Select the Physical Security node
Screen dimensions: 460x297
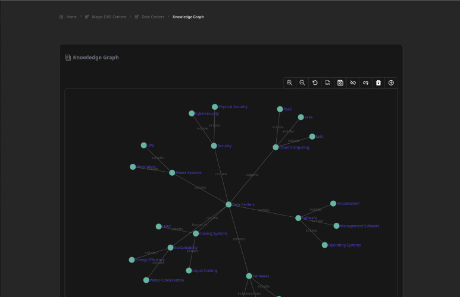[215, 107]
